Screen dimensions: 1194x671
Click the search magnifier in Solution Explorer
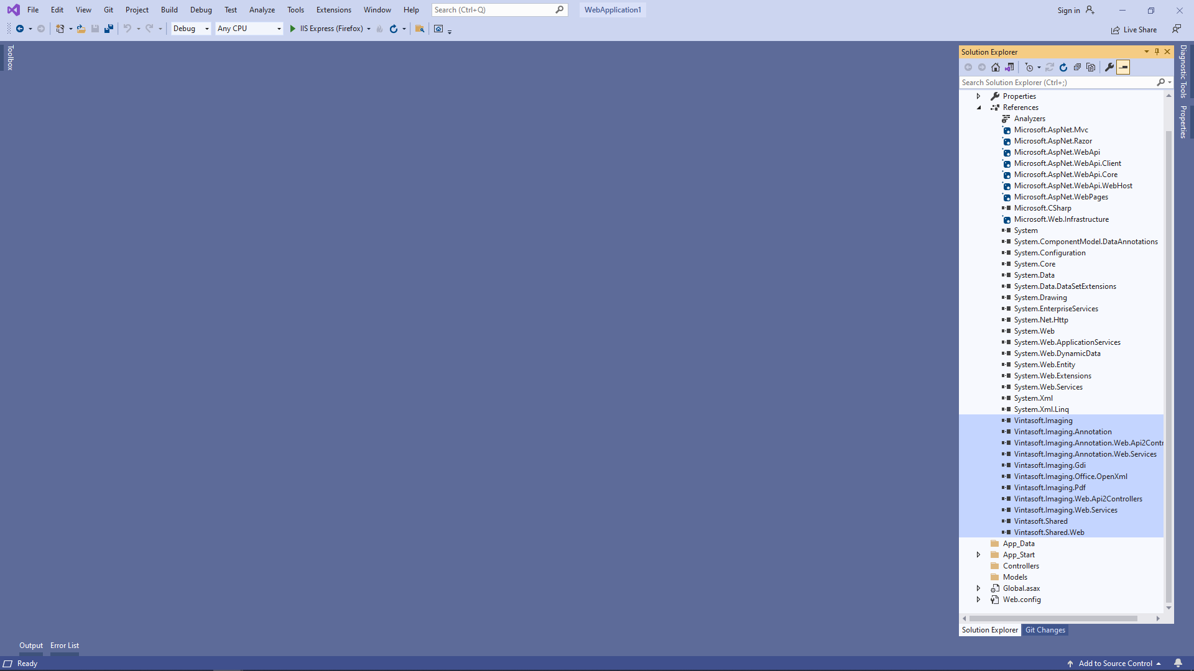[1160, 82]
